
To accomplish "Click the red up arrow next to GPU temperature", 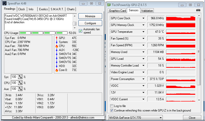I will coord(57,38).
